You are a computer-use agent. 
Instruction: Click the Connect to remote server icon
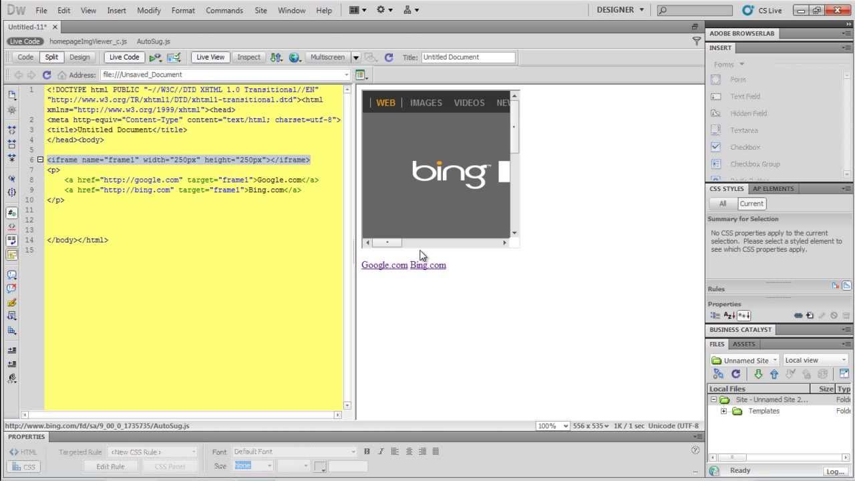click(719, 375)
